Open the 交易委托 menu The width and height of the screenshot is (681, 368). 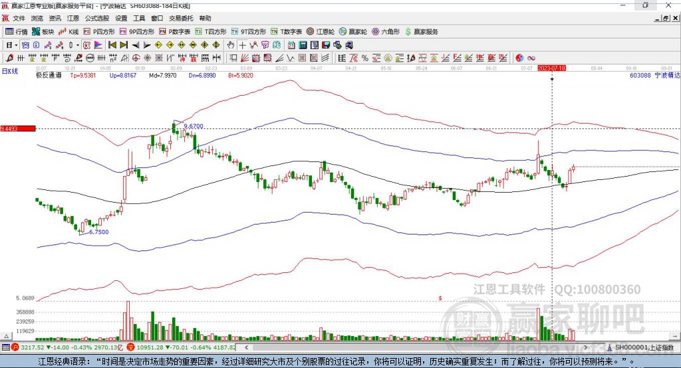click(181, 18)
